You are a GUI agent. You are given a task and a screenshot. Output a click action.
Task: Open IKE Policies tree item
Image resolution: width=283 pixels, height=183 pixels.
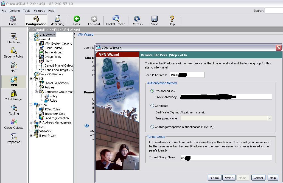point(49,87)
